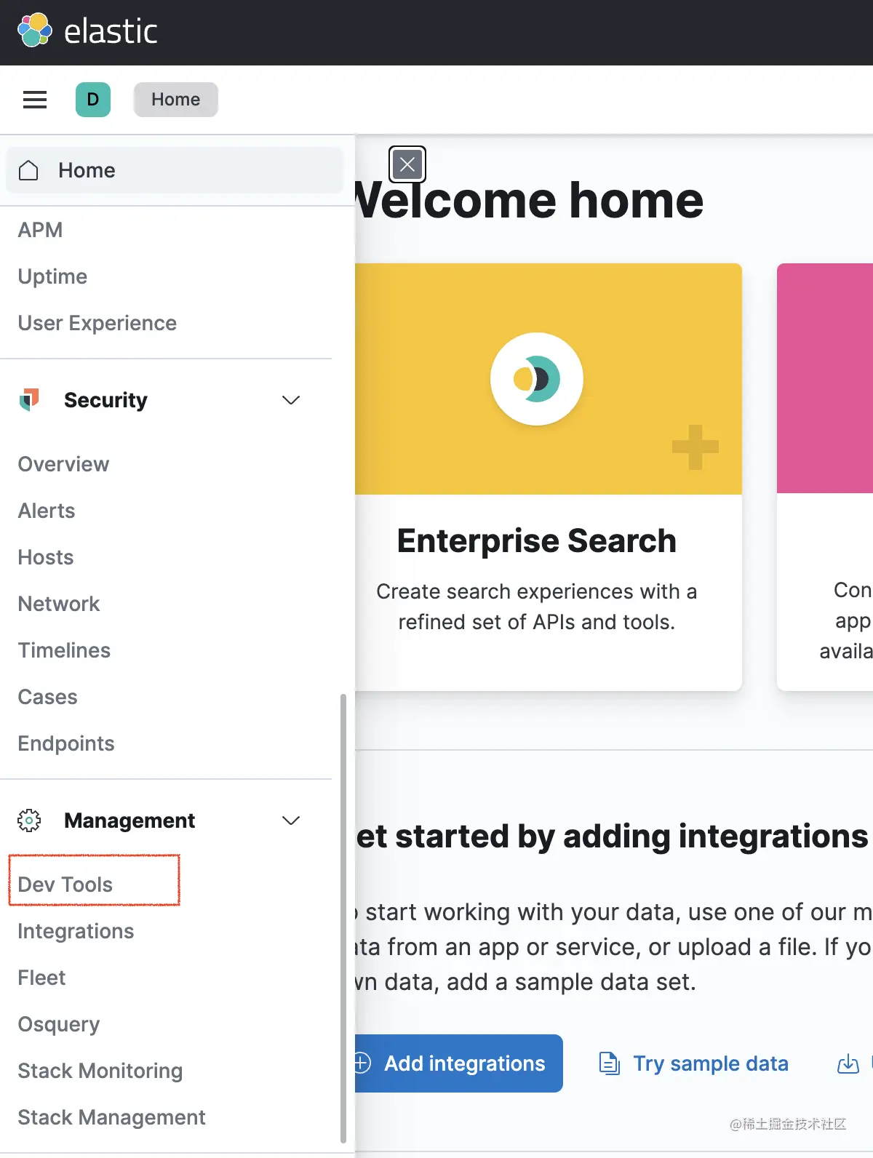Collapse the Management section chevron
873x1158 pixels.
coord(291,820)
